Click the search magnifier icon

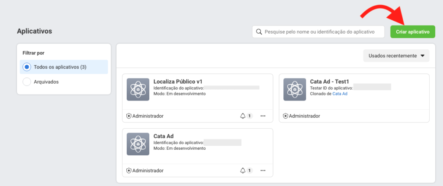[259, 32]
